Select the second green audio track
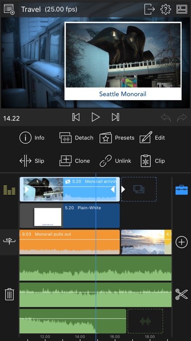This screenshot has width=191, height=341. pyautogui.click(x=95, y=295)
